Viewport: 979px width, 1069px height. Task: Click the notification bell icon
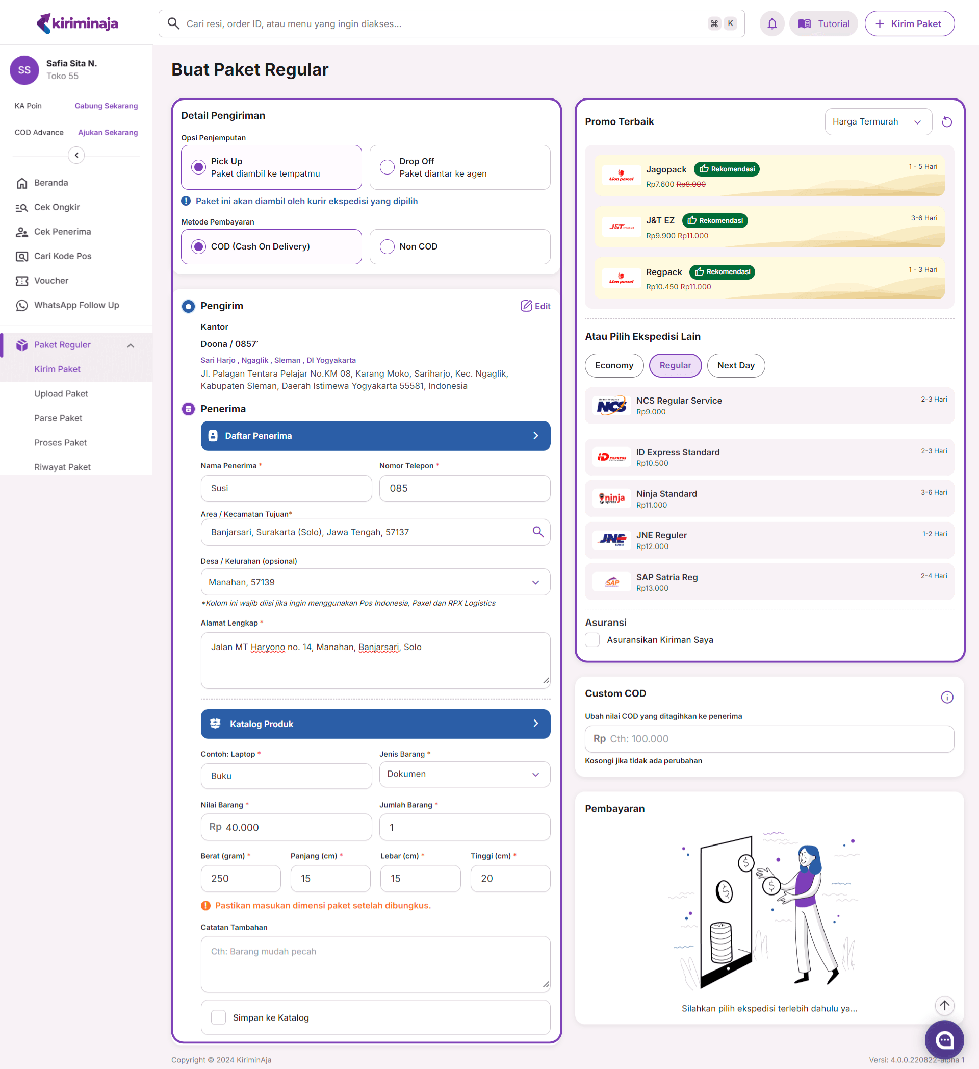click(x=772, y=24)
